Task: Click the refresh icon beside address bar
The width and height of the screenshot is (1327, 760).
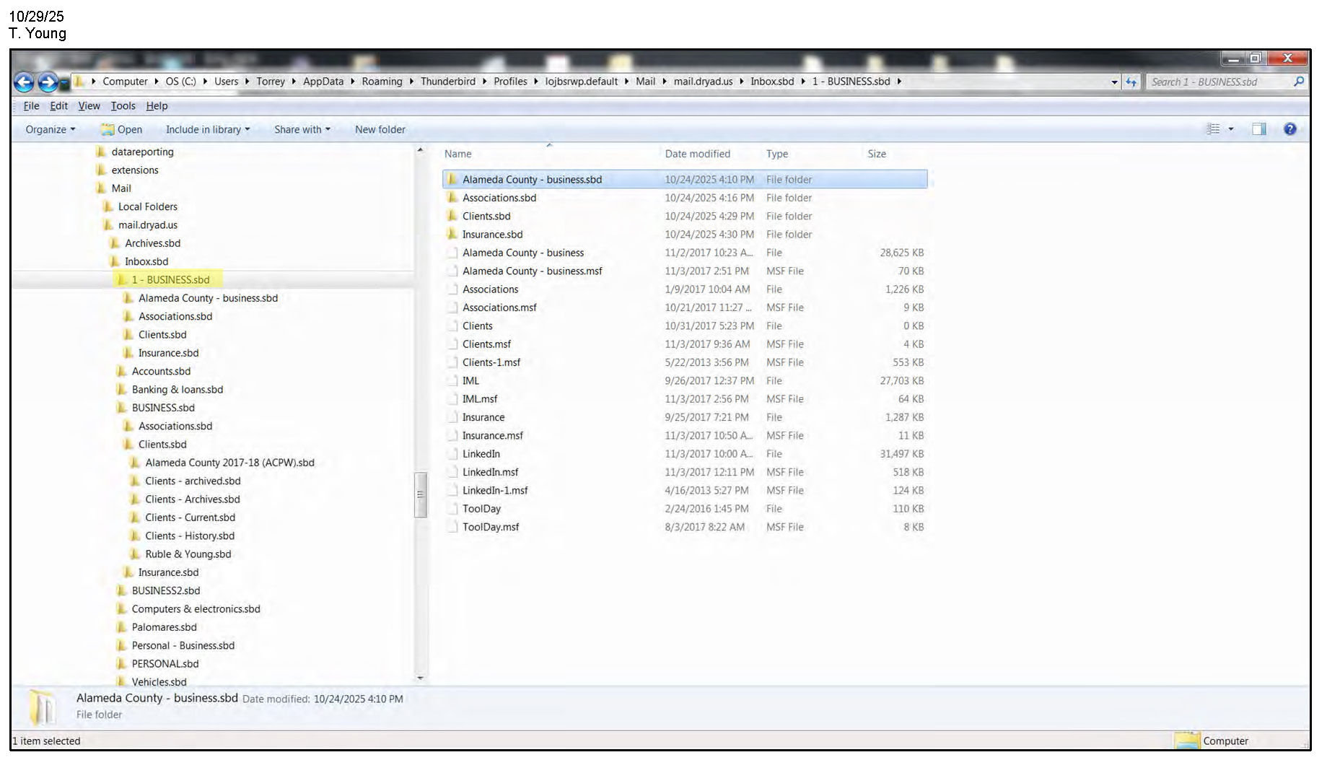Action: tap(1131, 82)
